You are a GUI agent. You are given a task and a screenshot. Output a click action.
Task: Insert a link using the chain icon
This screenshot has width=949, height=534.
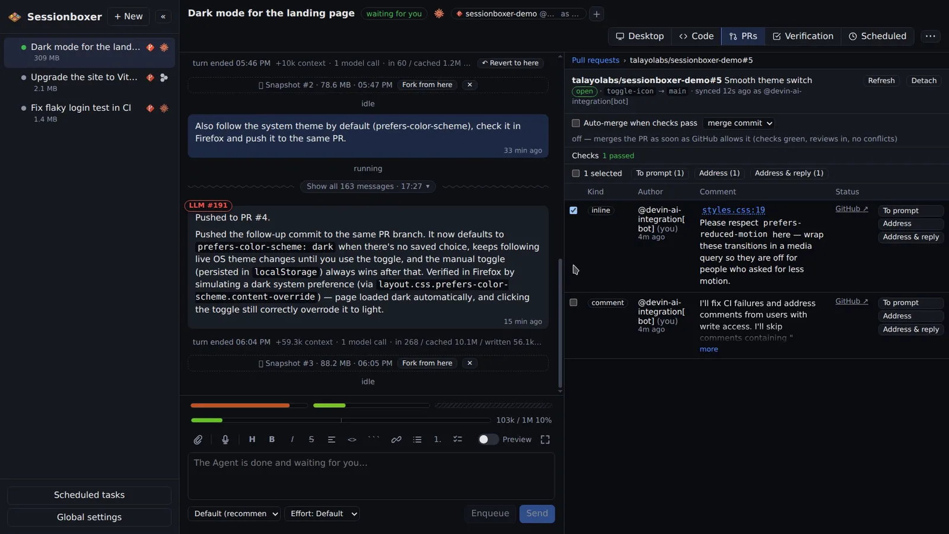coord(396,440)
